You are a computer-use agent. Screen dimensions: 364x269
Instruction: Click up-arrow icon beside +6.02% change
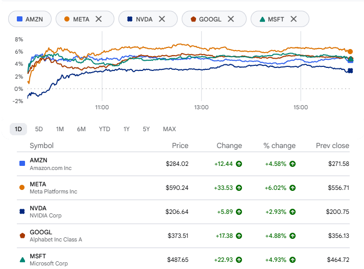tap(293, 188)
